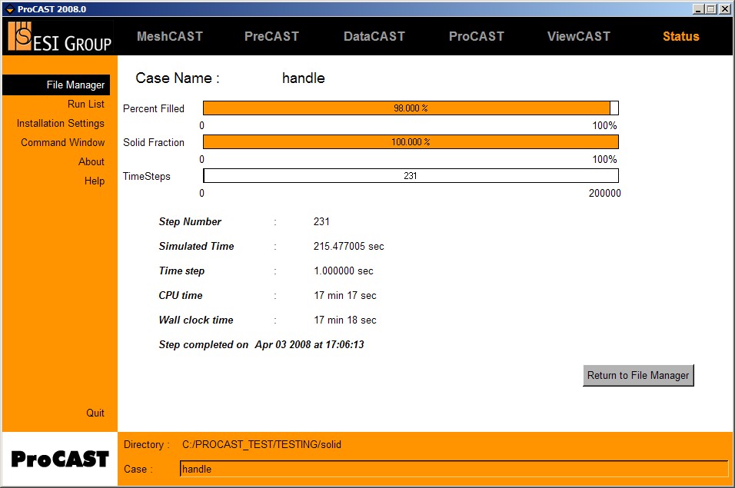Open the Command Window
This screenshot has width=735, height=488.
[63, 142]
